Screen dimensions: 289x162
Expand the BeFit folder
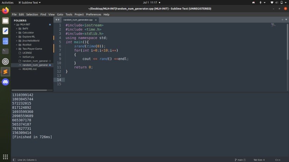pyautogui.click(x=17, y=29)
